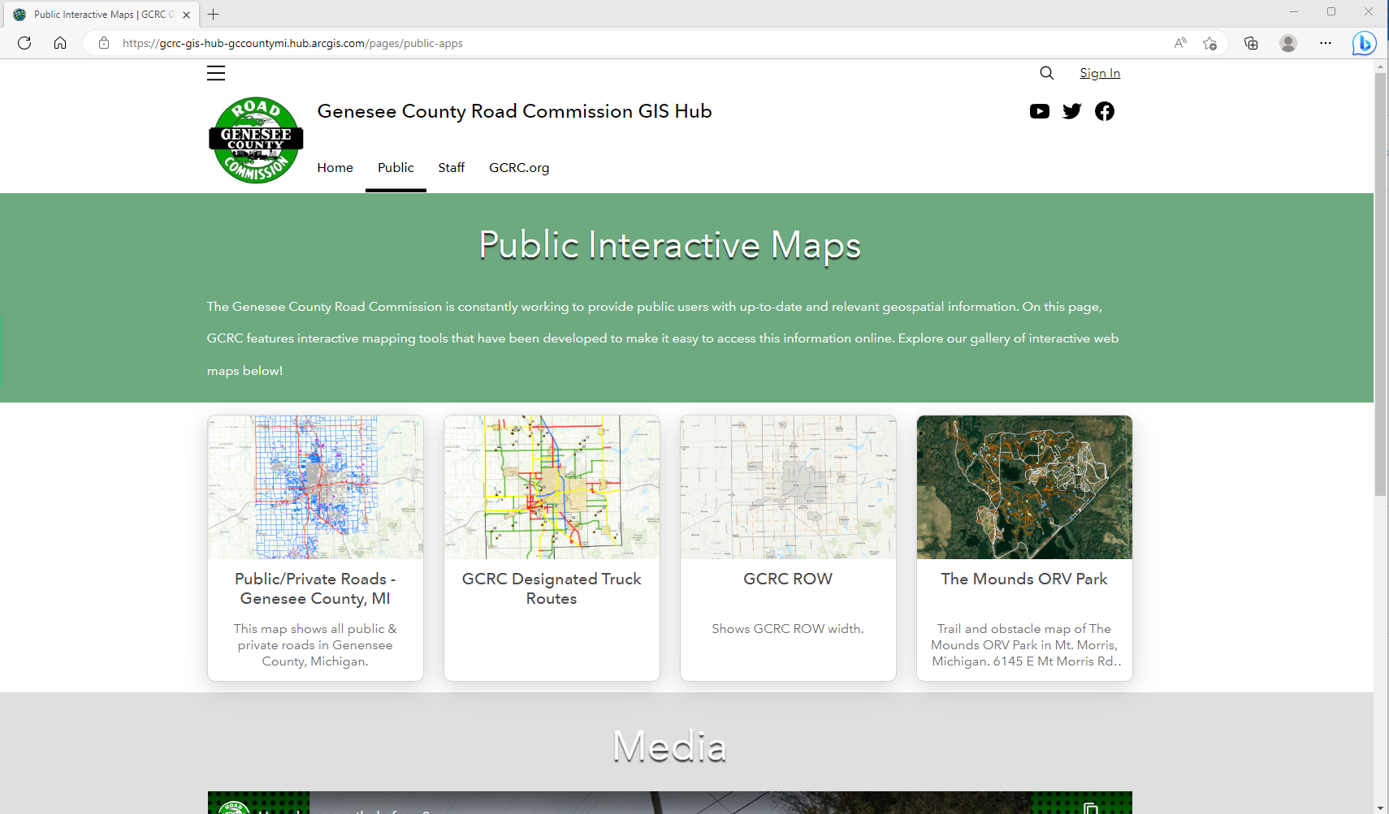Add this page to favorites
Image resolution: width=1389 pixels, height=814 pixels.
(1210, 43)
